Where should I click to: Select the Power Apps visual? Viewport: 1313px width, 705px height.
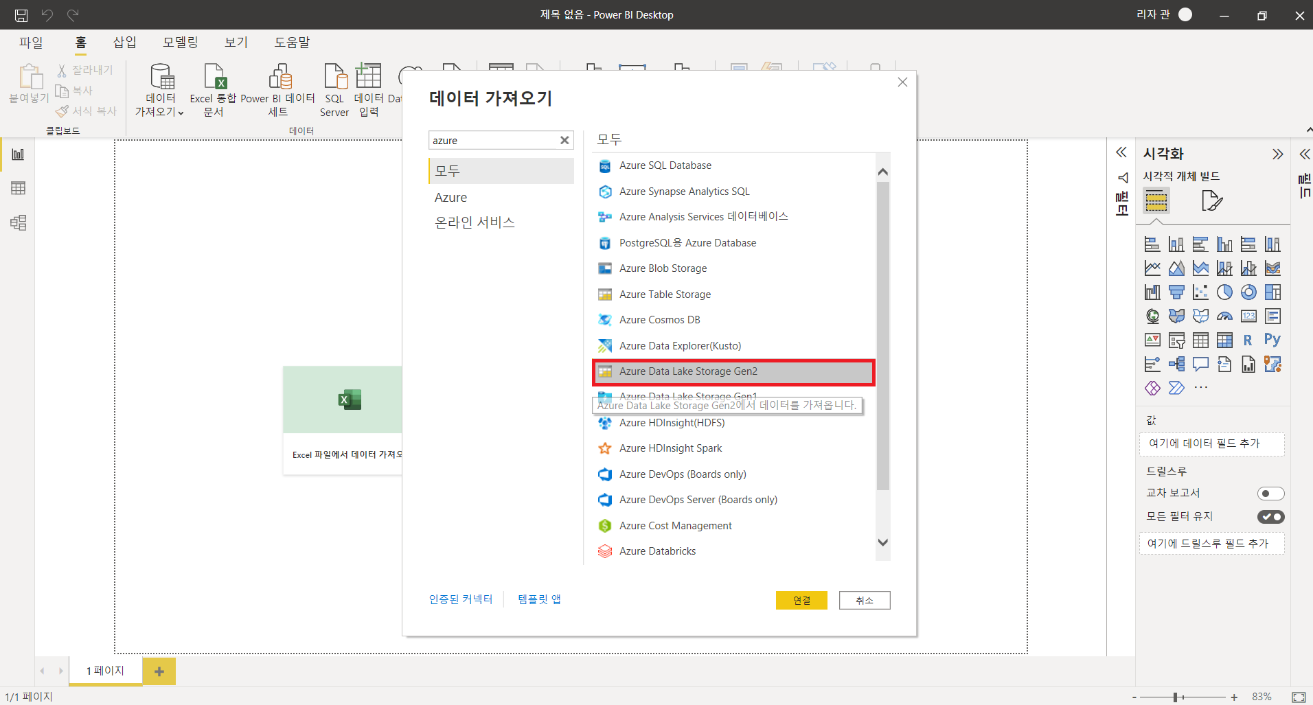1152,388
